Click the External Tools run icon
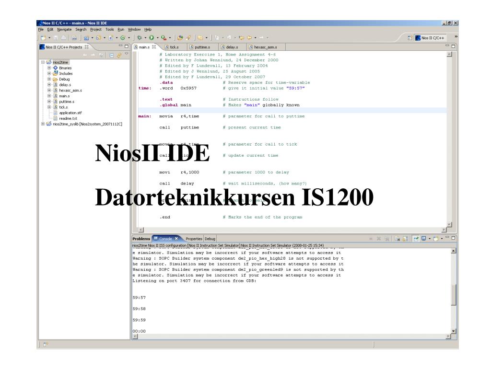This screenshot has width=491, height=368. point(164,37)
